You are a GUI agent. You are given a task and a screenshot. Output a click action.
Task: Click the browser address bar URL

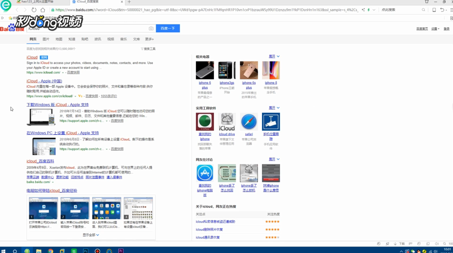tap(207, 10)
